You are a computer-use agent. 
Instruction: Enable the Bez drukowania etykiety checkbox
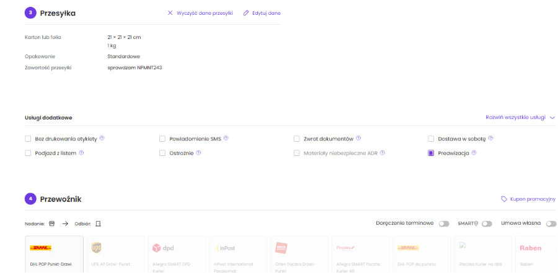tap(27, 139)
